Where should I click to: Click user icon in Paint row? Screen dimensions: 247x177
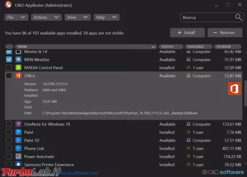[x=188, y=132]
